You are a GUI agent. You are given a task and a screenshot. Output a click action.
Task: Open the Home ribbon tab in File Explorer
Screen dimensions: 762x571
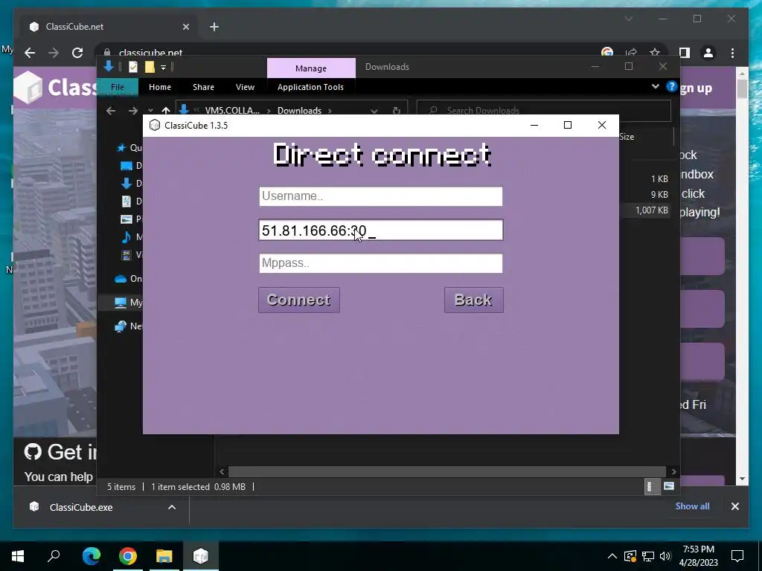160,87
